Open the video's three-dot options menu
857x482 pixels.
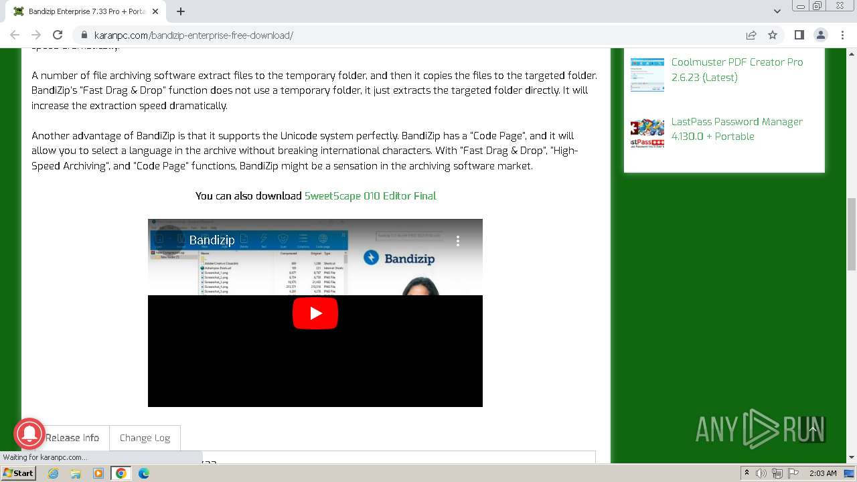click(x=458, y=240)
